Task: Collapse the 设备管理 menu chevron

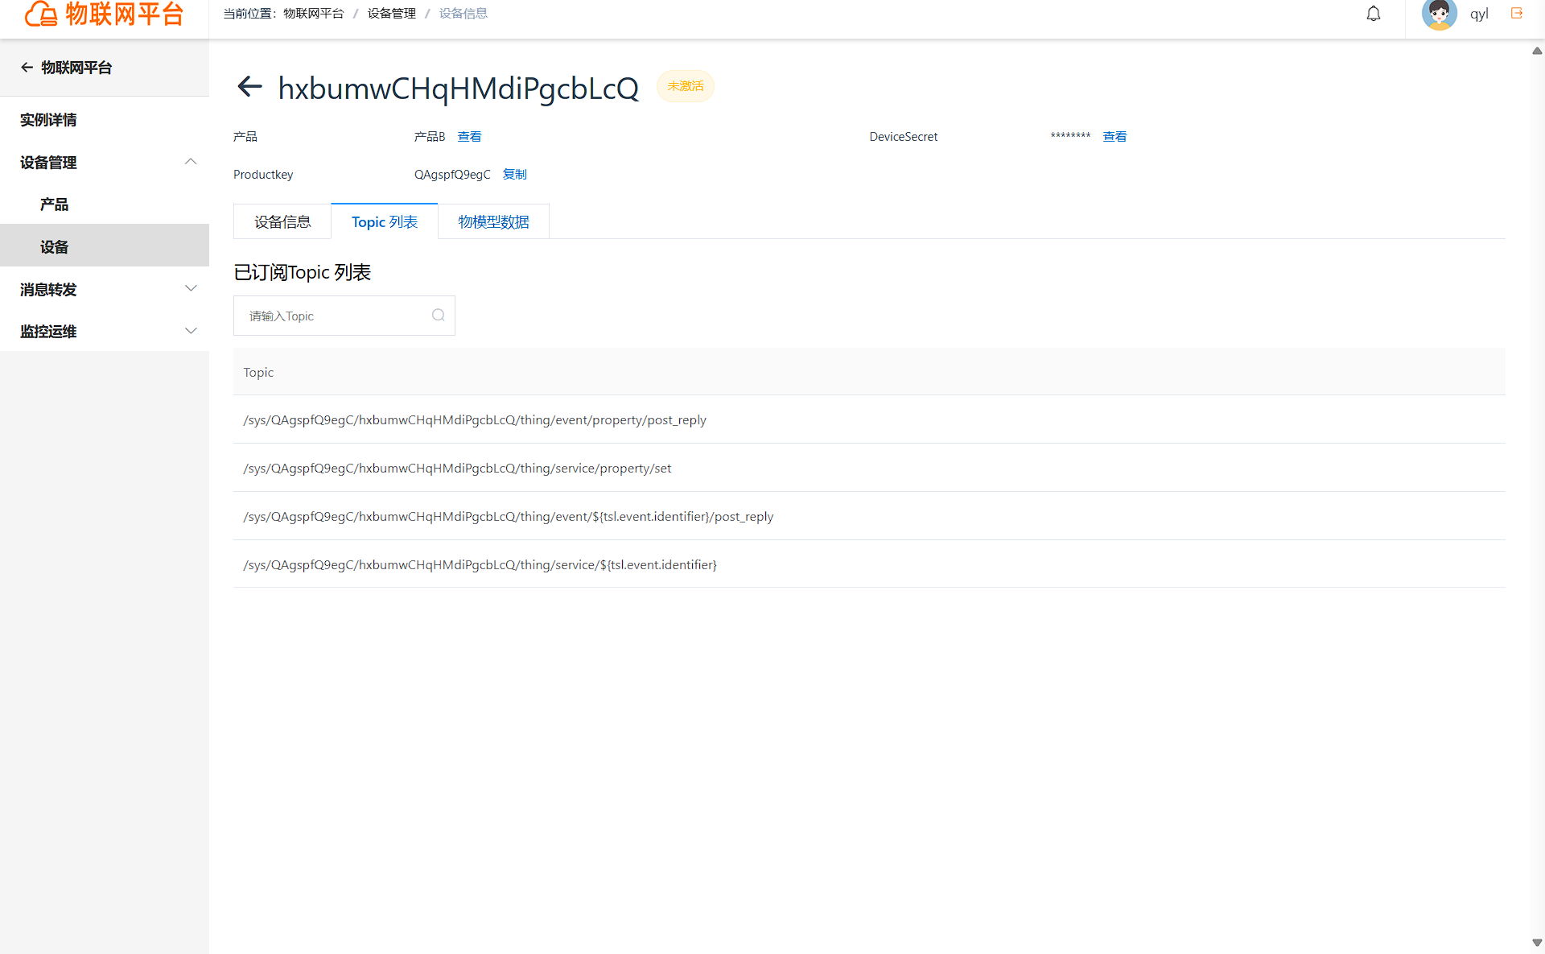Action: [191, 162]
